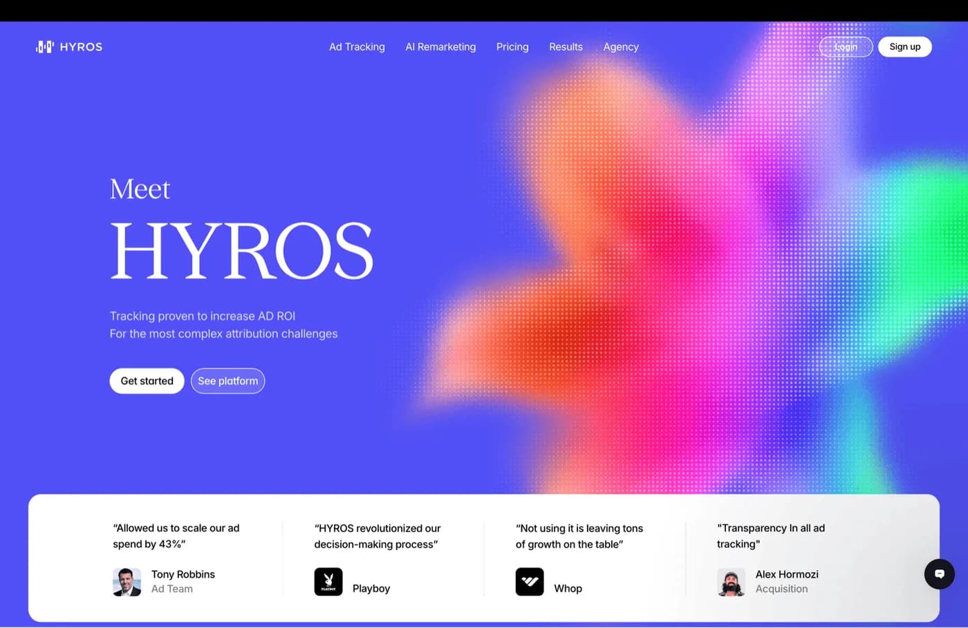Click the bar-chart glyph beside HYROS wordmark
This screenshot has height=628, width=968.
tap(44, 46)
